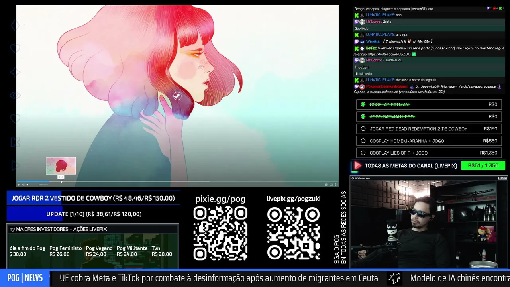Click the 'Pog Militante' investor entry
The height and width of the screenshot is (287, 510).
[132, 251]
